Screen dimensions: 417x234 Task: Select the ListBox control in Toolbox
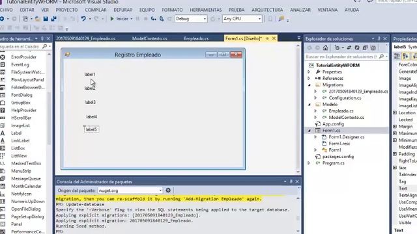(18, 148)
